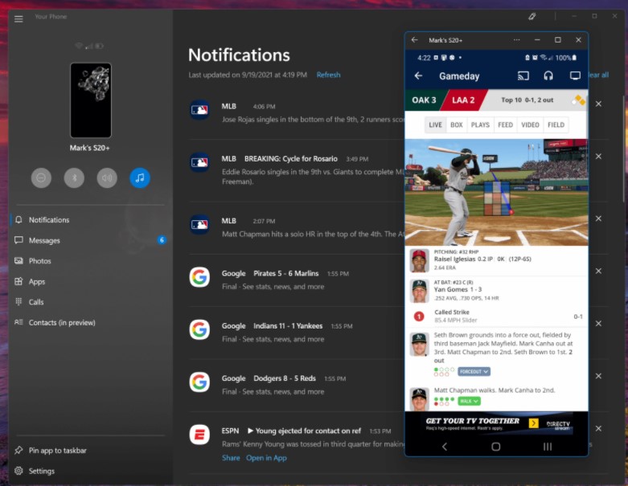
Task: Click the DIRECTV ad banner arrow
Action: 533,423
